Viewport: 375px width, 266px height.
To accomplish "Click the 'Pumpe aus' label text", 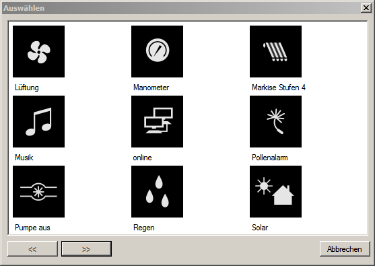I will pos(32,228).
